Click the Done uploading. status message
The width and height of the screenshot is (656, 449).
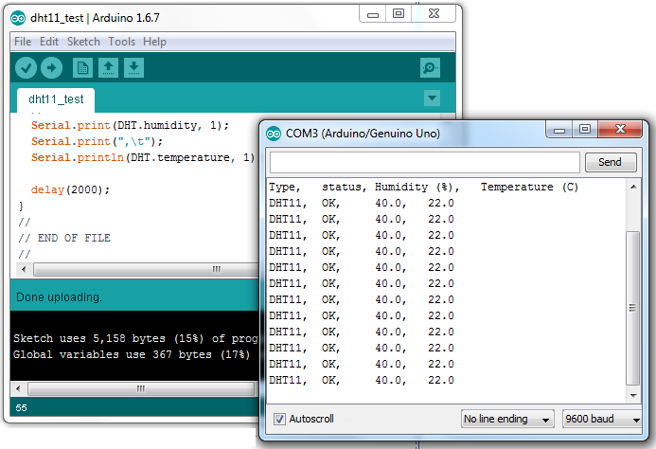[59, 297]
